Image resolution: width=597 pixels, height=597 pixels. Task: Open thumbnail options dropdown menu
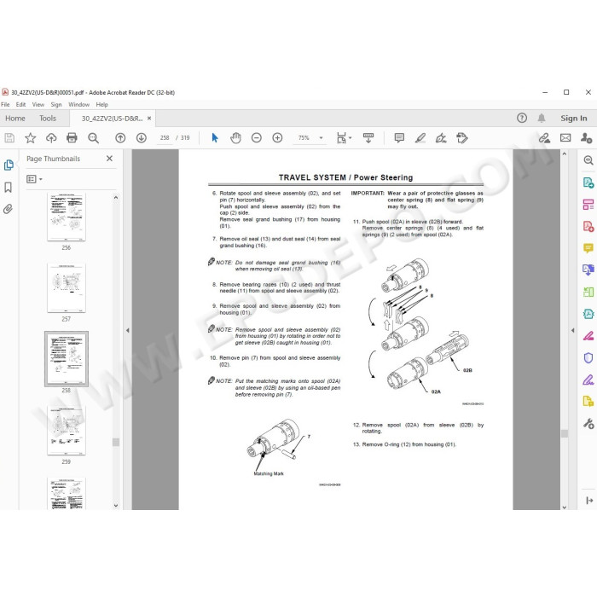34,179
